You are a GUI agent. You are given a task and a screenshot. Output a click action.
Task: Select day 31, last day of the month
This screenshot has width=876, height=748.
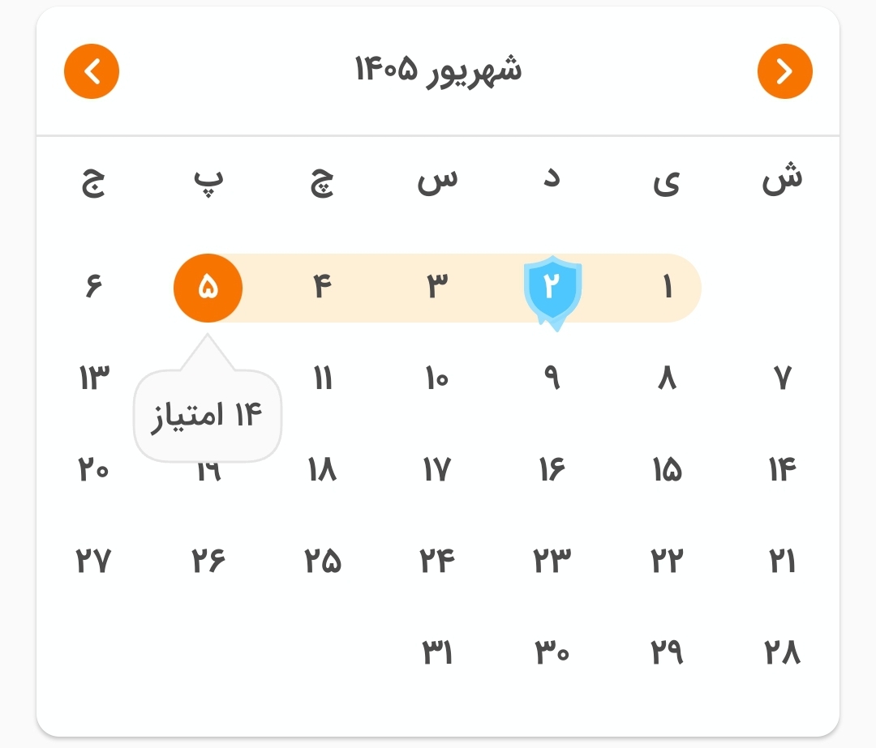coord(437,652)
